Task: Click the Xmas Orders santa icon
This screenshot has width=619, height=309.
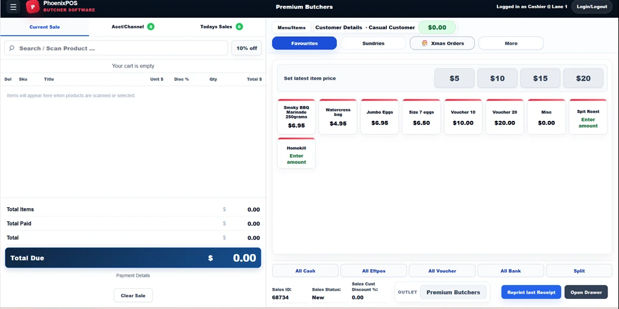Action: pos(425,43)
